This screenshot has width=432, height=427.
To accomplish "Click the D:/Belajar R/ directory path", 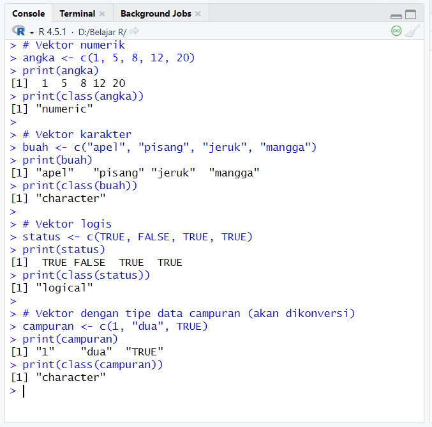I will (x=102, y=31).
